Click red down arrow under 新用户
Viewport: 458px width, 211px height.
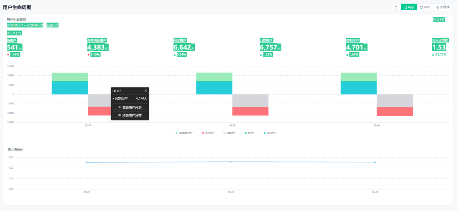(8, 55)
